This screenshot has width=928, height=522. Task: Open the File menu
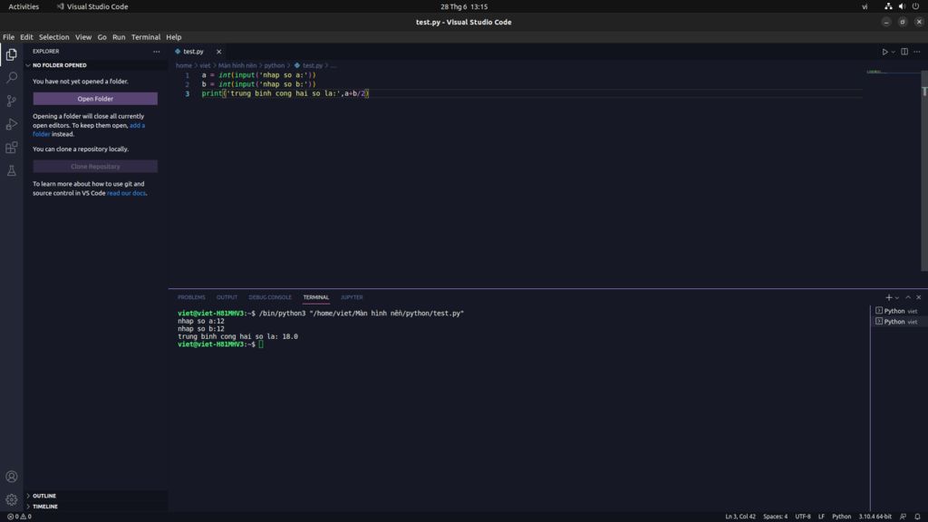point(8,36)
